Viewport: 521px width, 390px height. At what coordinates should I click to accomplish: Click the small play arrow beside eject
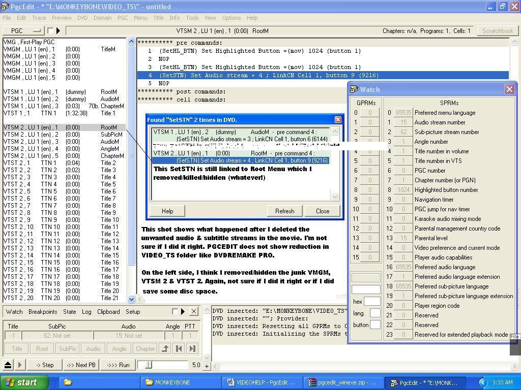tap(20, 365)
